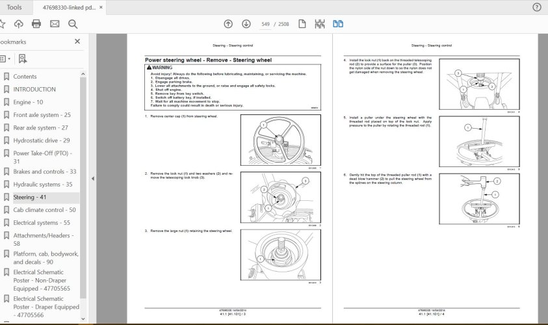The width and height of the screenshot is (548, 325).
Task: Open Cab climate control - 50 bookmark
Action: pyautogui.click(x=44, y=210)
